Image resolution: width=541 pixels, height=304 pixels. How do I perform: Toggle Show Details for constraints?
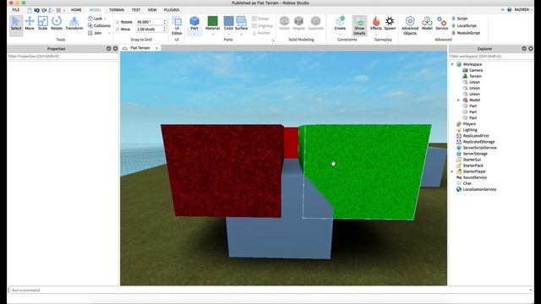[x=359, y=26]
